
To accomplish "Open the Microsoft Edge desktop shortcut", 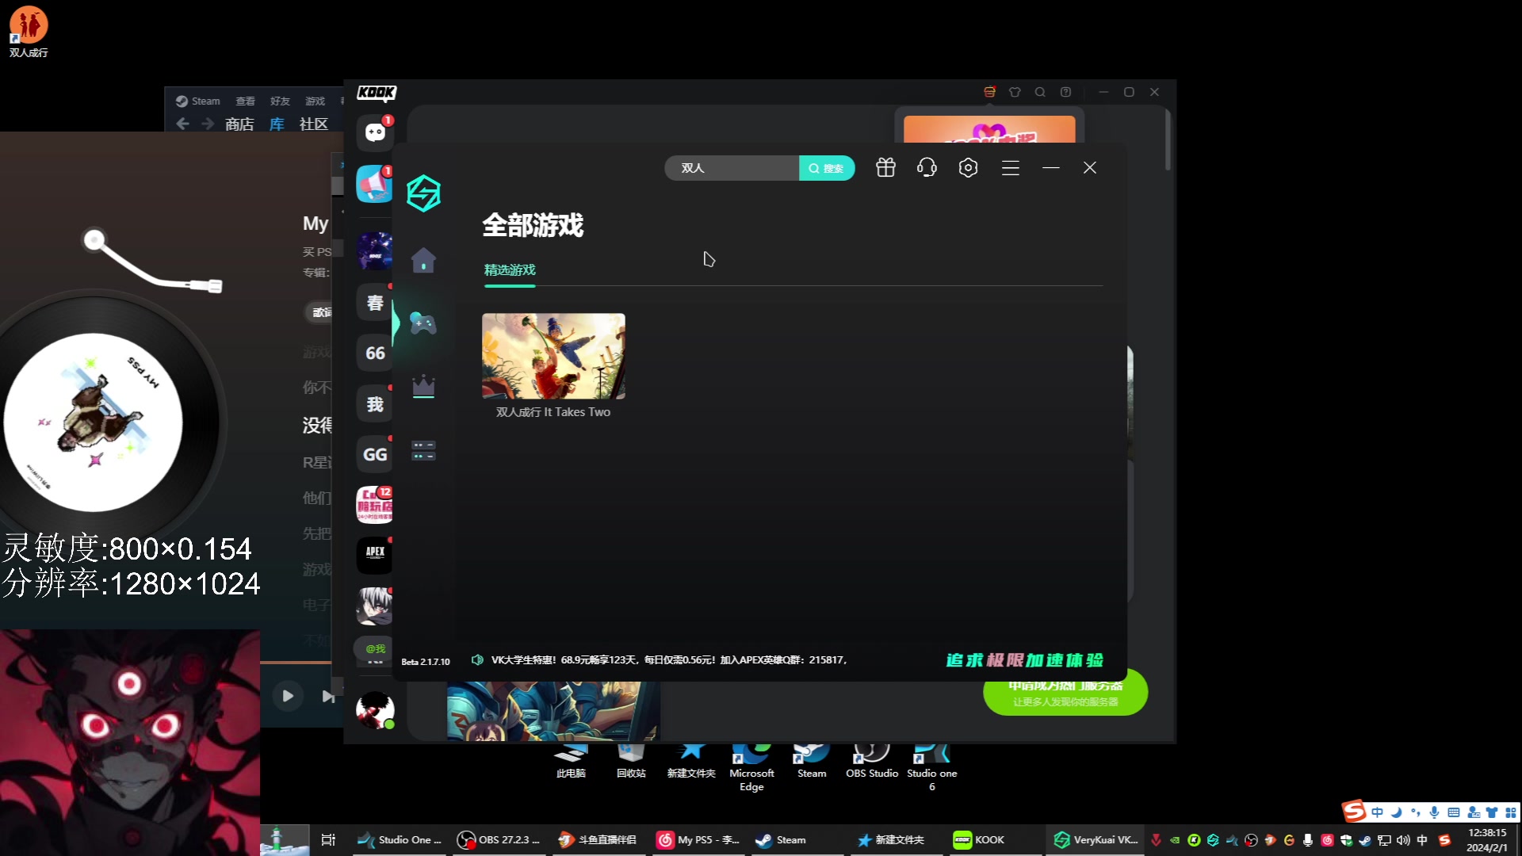I will coord(751,766).
